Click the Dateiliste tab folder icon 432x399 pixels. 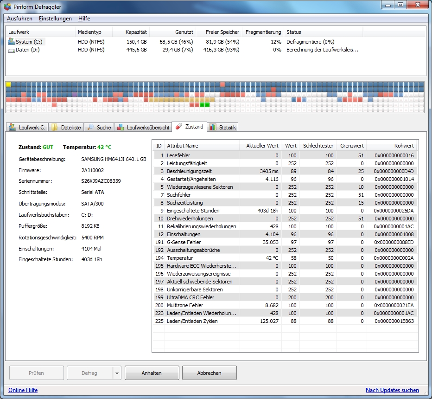(x=55, y=127)
